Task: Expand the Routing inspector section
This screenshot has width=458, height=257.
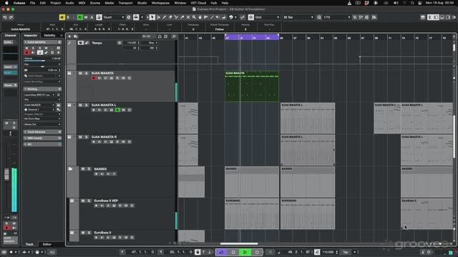Action: click(43, 89)
